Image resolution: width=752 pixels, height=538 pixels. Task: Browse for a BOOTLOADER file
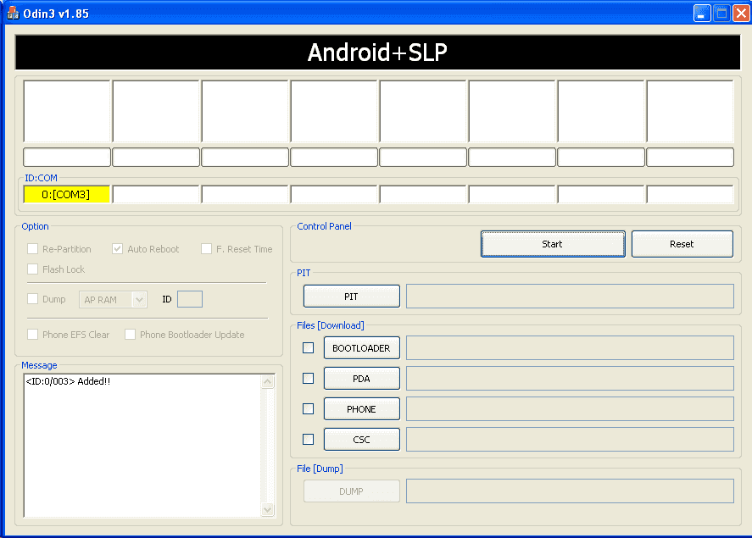pos(362,348)
